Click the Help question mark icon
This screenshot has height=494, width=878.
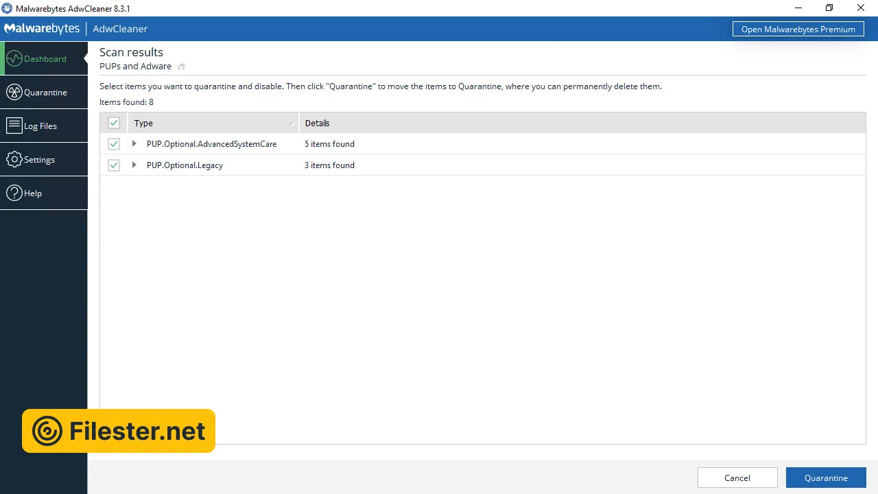pyautogui.click(x=14, y=193)
